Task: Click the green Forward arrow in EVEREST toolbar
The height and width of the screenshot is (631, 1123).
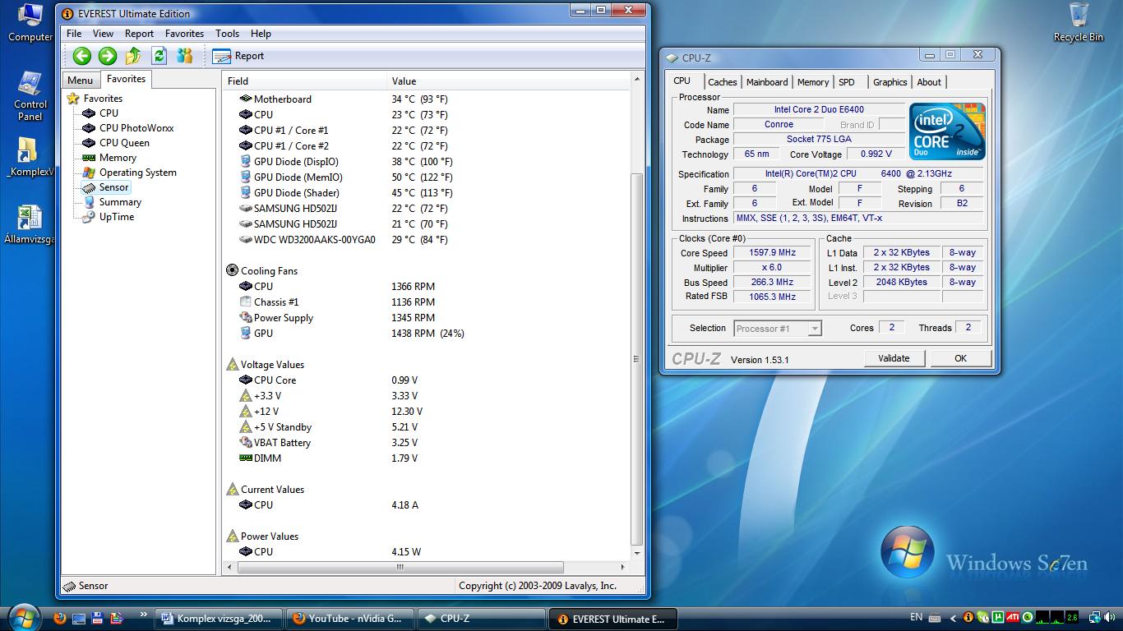Action: (108, 56)
